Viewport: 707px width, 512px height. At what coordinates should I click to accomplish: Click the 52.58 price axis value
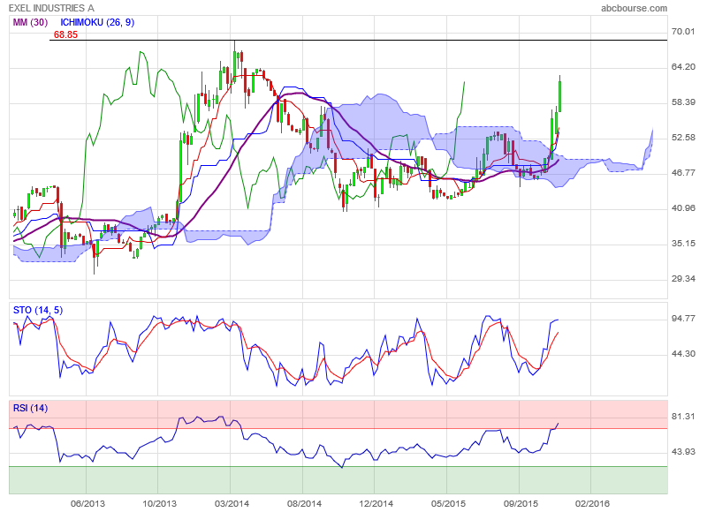(683, 138)
